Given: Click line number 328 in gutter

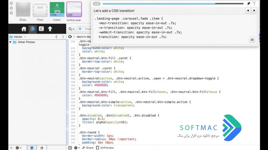Looking at the screenshot, I should (73, 79).
